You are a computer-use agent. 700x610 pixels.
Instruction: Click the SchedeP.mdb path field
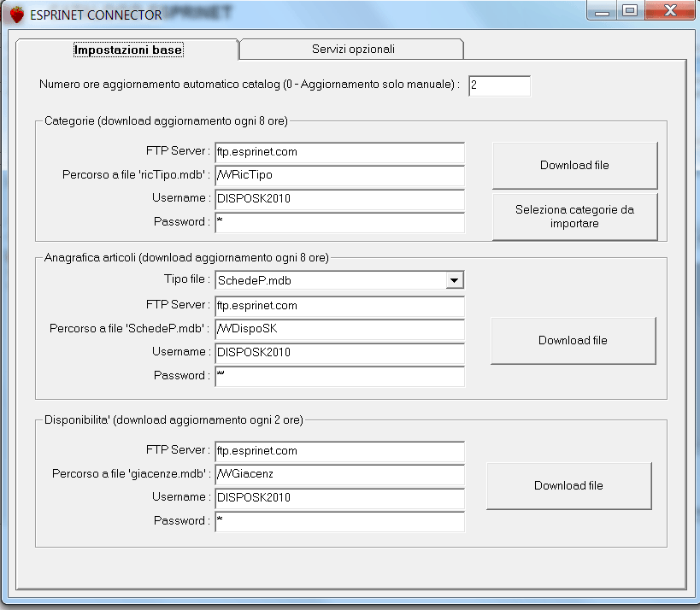[x=339, y=329]
